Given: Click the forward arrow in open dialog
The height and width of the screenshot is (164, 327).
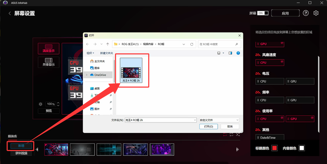Looking at the screenshot, I should 95,44.
